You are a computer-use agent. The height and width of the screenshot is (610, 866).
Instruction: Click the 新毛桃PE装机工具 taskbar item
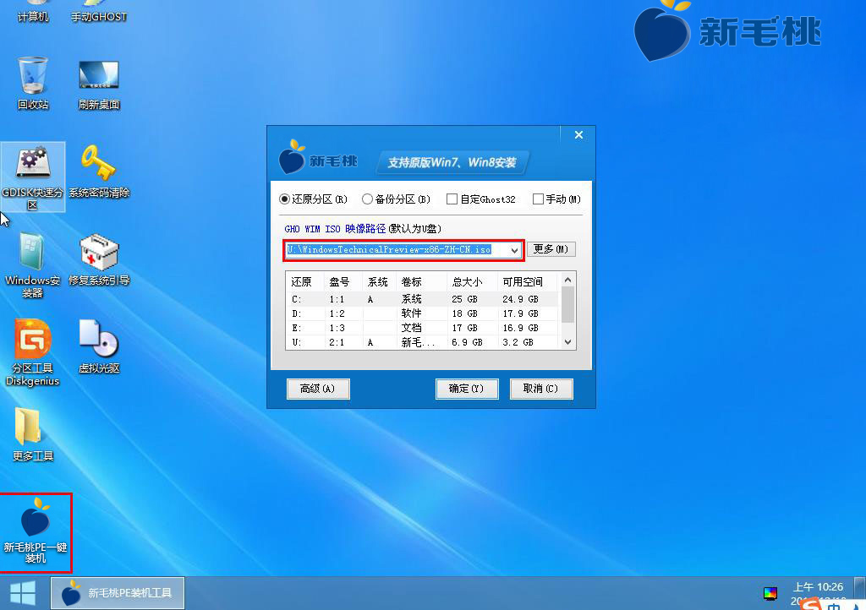117,593
